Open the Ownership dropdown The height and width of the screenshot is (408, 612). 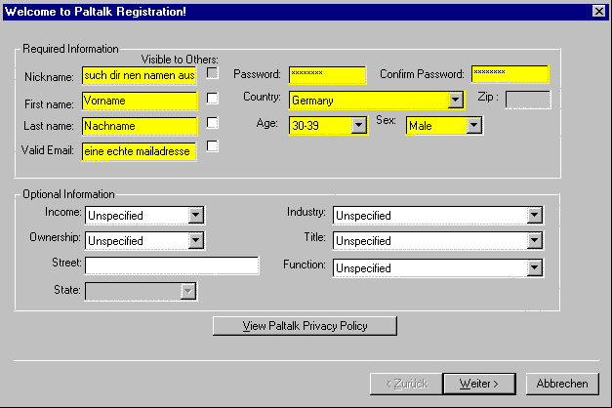coord(195,240)
